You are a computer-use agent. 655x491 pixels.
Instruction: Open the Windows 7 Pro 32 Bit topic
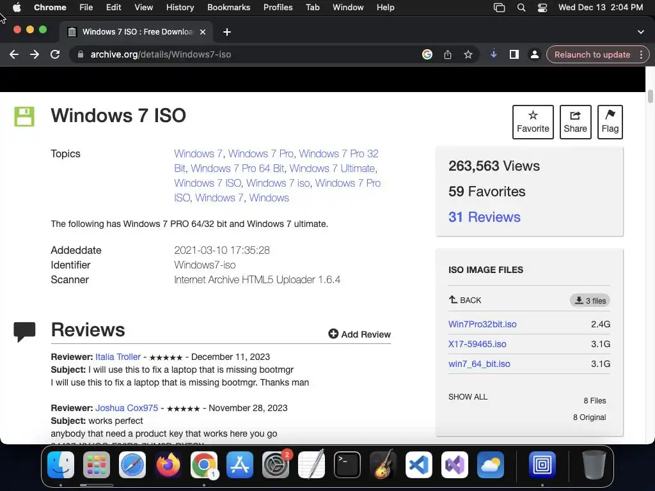[x=339, y=153]
